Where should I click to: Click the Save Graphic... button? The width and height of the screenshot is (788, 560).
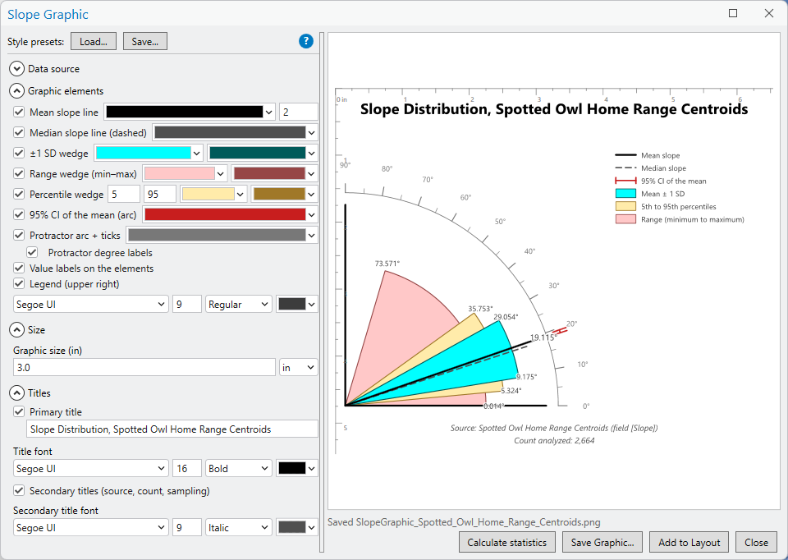pos(602,543)
